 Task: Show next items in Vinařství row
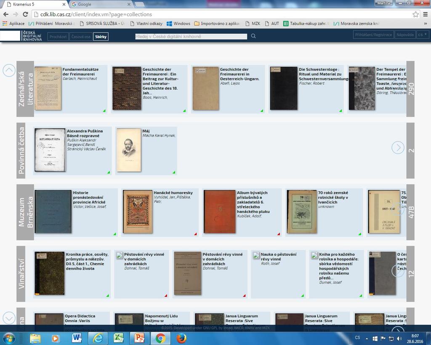point(398,271)
